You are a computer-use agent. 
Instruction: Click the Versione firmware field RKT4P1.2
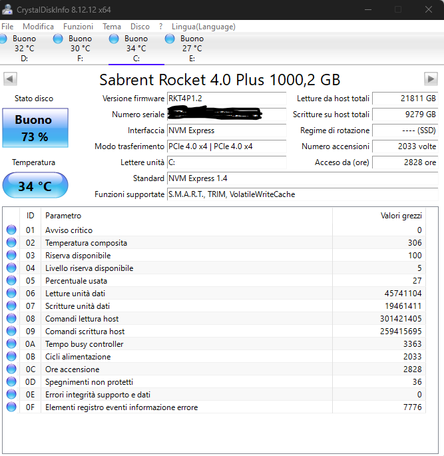[x=227, y=99]
